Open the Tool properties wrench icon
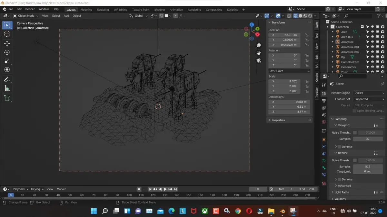The height and width of the screenshot is (217, 387). click(x=324, y=85)
